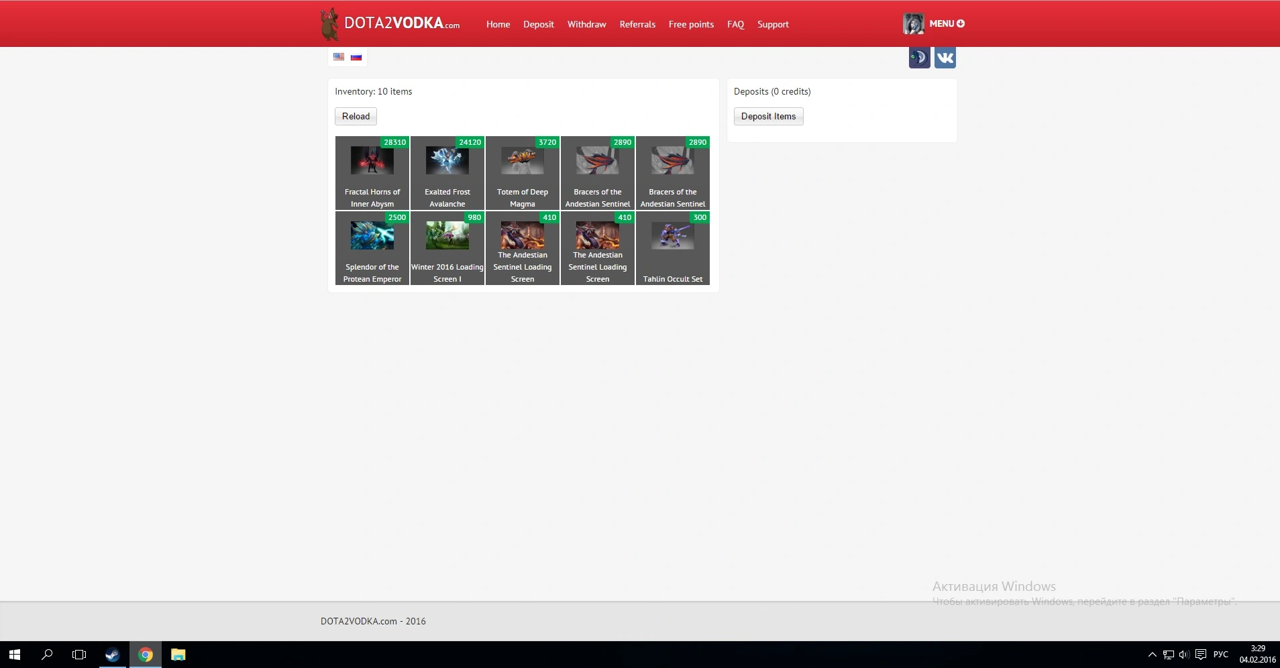The width and height of the screenshot is (1280, 668).
Task: Expand the MENU user dropdown
Action: tap(947, 23)
